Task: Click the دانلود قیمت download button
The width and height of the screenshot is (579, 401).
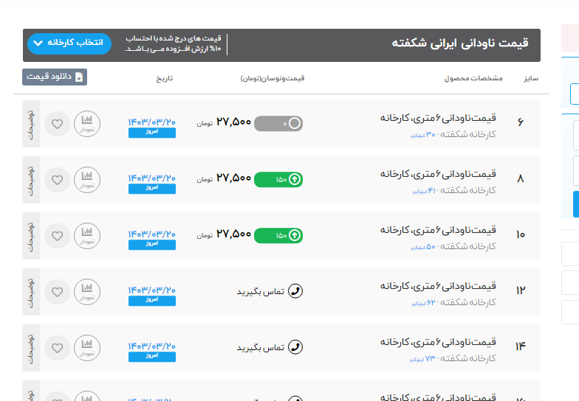Action: pos(55,77)
